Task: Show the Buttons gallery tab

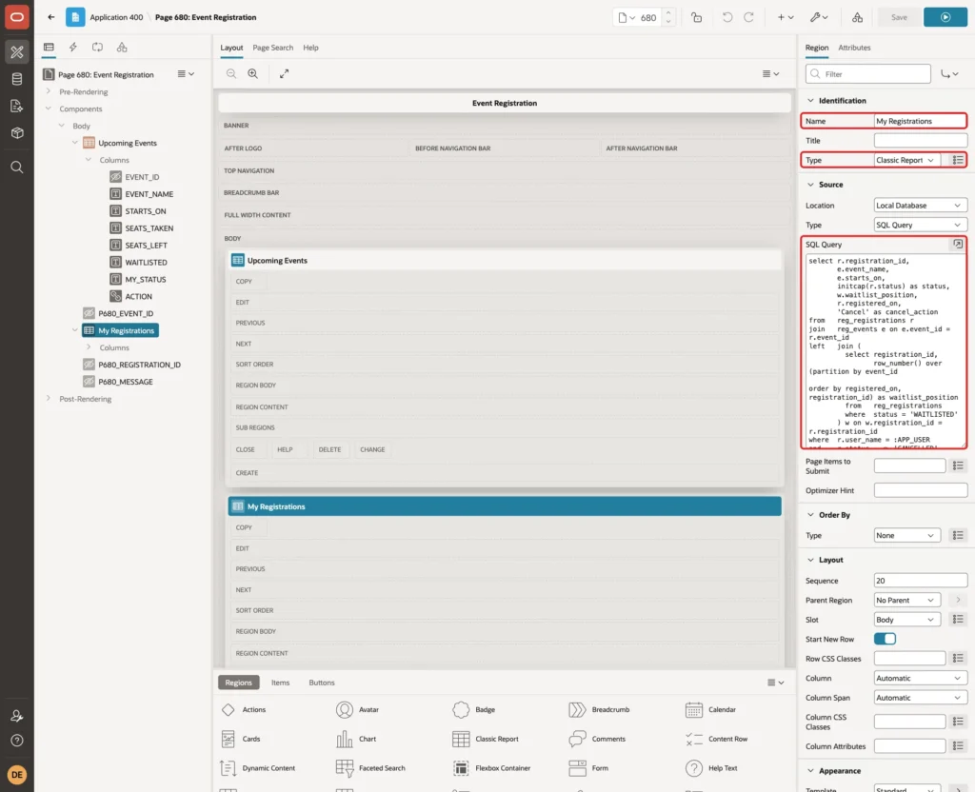Action: [322, 683]
